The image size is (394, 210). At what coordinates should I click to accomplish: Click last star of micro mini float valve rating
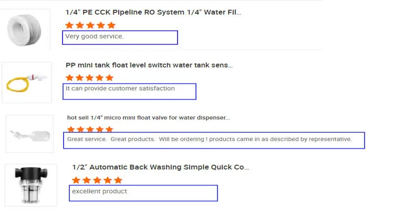[109, 129]
